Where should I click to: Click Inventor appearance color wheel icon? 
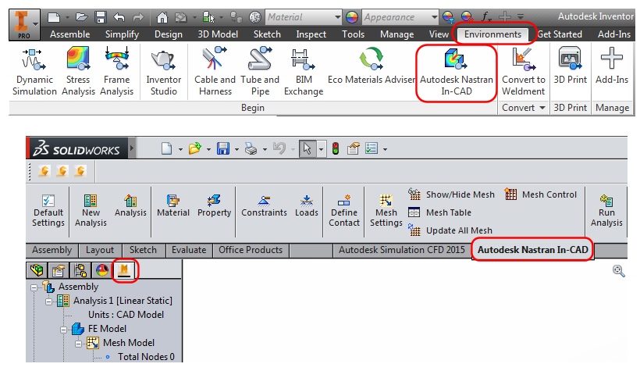352,17
